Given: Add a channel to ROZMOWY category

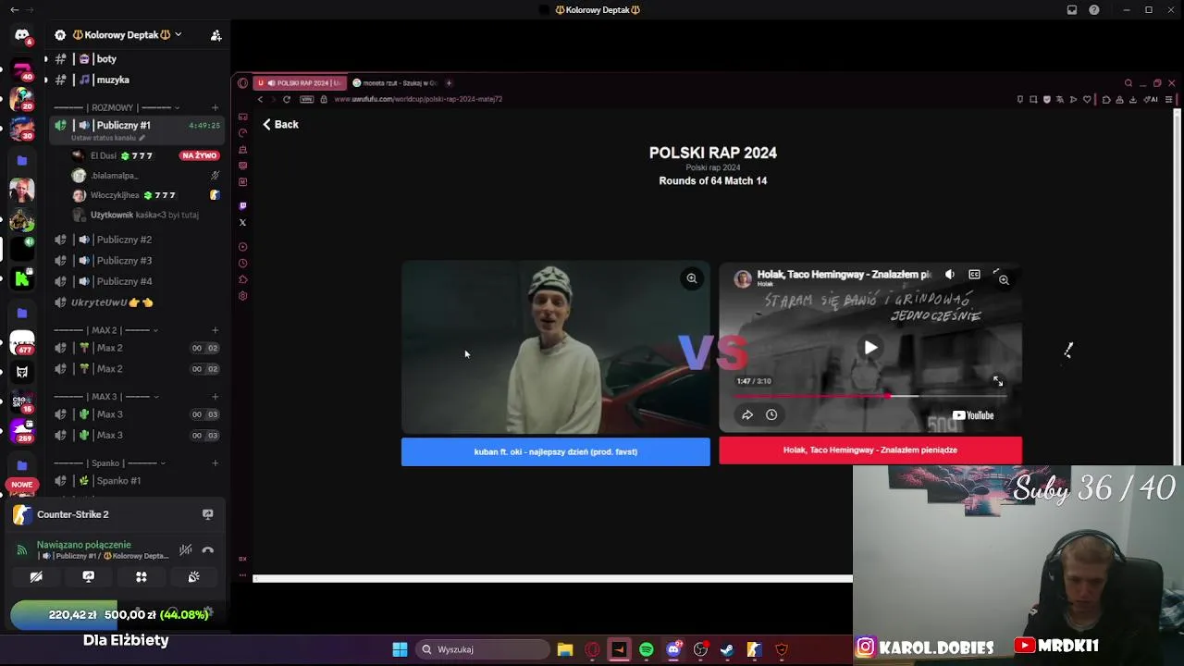Looking at the screenshot, I should pyautogui.click(x=216, y=107).
